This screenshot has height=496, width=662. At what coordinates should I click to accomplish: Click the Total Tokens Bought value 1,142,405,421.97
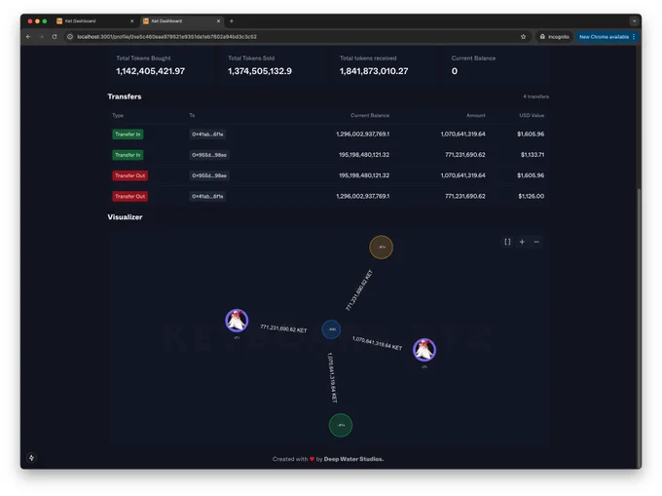[x=150, y=71]
